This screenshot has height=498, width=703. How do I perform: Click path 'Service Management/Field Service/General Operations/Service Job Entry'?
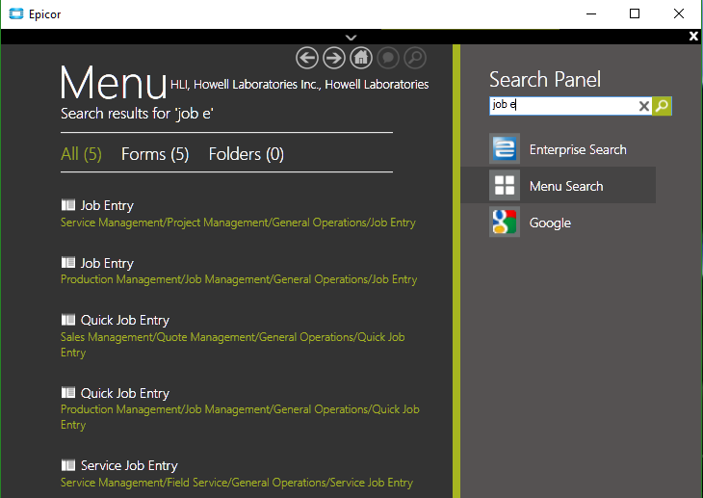click(x=237, y=483)
